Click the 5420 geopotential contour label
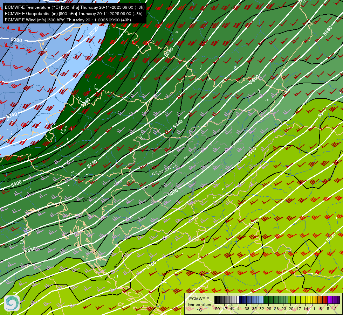The image size is (343, 315). [92, 164]
